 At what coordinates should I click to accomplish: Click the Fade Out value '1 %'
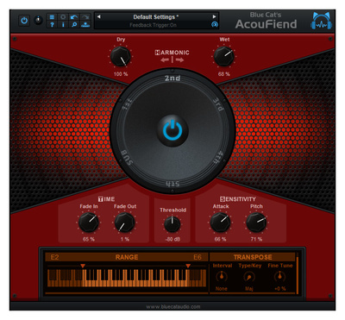125,239
